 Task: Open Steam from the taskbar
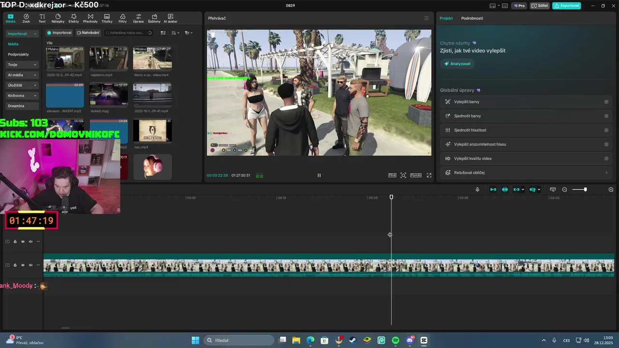pyautogui.click(x=353, y=340)
